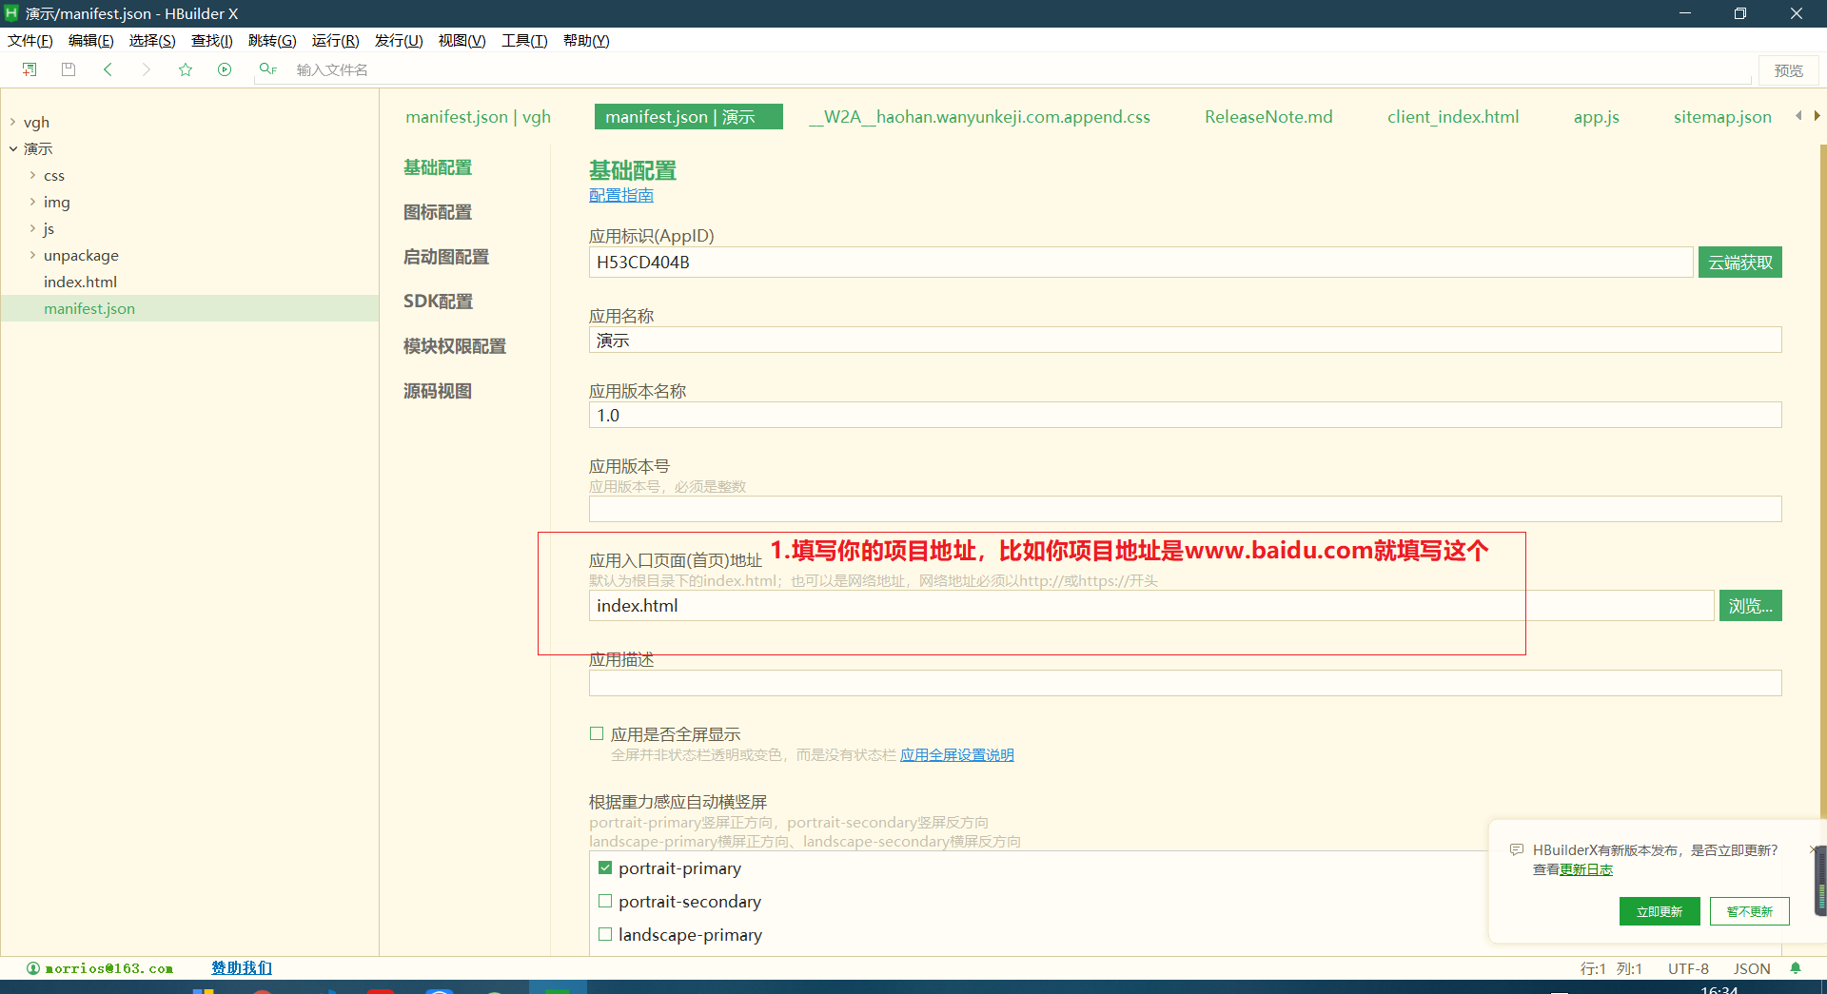Click the forward navigation arrow icon
This screenshot has width=1827, height=994.
point(146,68)
